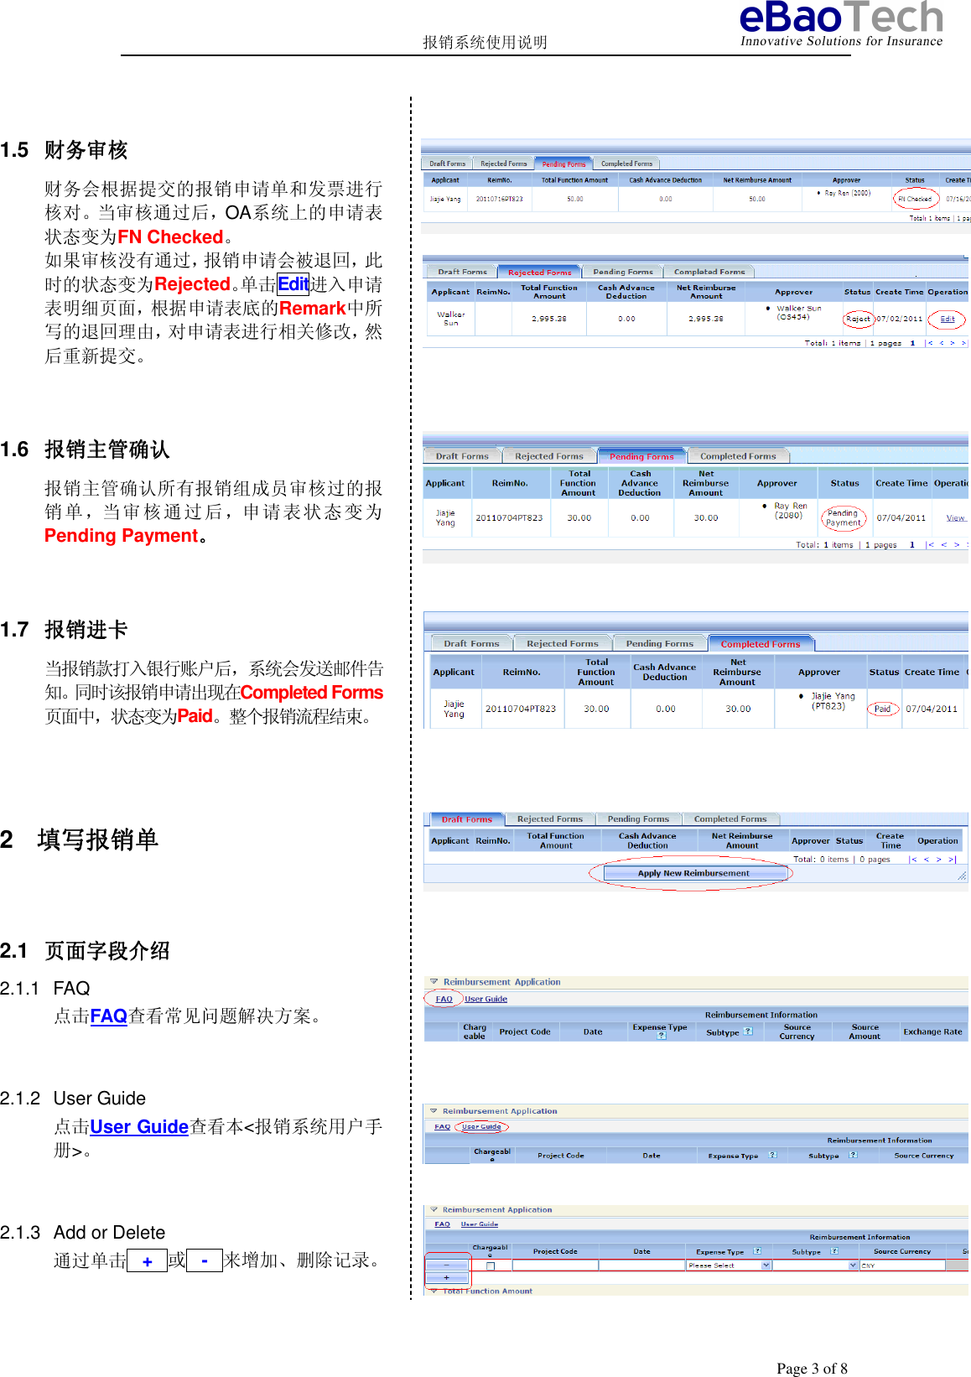The width and height of the screenshot is (971, 1377).
Task: Select Rejected Forms tab in the Walker Sun table
Action: tap(539, 272)
